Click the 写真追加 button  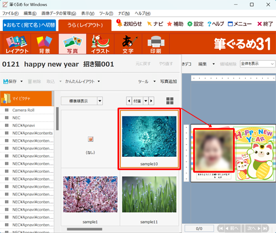pos(168,81)
